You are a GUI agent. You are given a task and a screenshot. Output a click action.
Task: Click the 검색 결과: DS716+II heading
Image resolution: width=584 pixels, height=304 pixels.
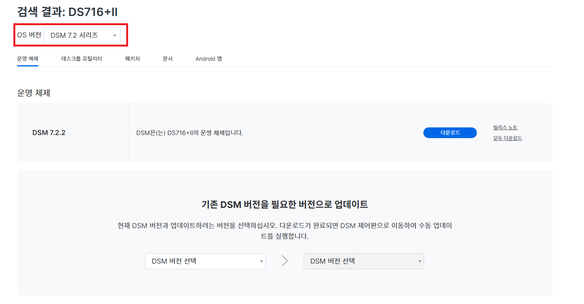67,12
